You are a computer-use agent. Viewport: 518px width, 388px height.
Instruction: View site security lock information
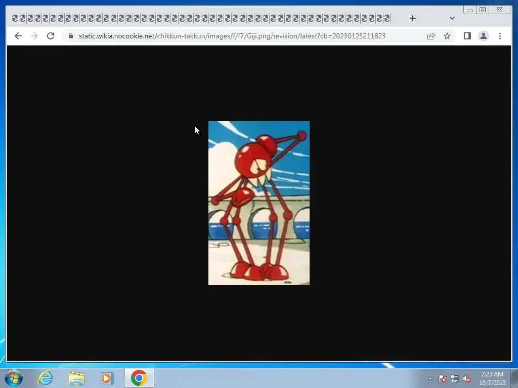click(71, 36)
